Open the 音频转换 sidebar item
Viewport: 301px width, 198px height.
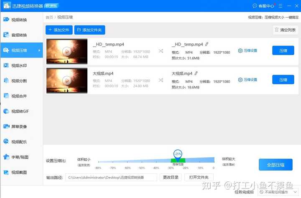click(x=21, y=35)
